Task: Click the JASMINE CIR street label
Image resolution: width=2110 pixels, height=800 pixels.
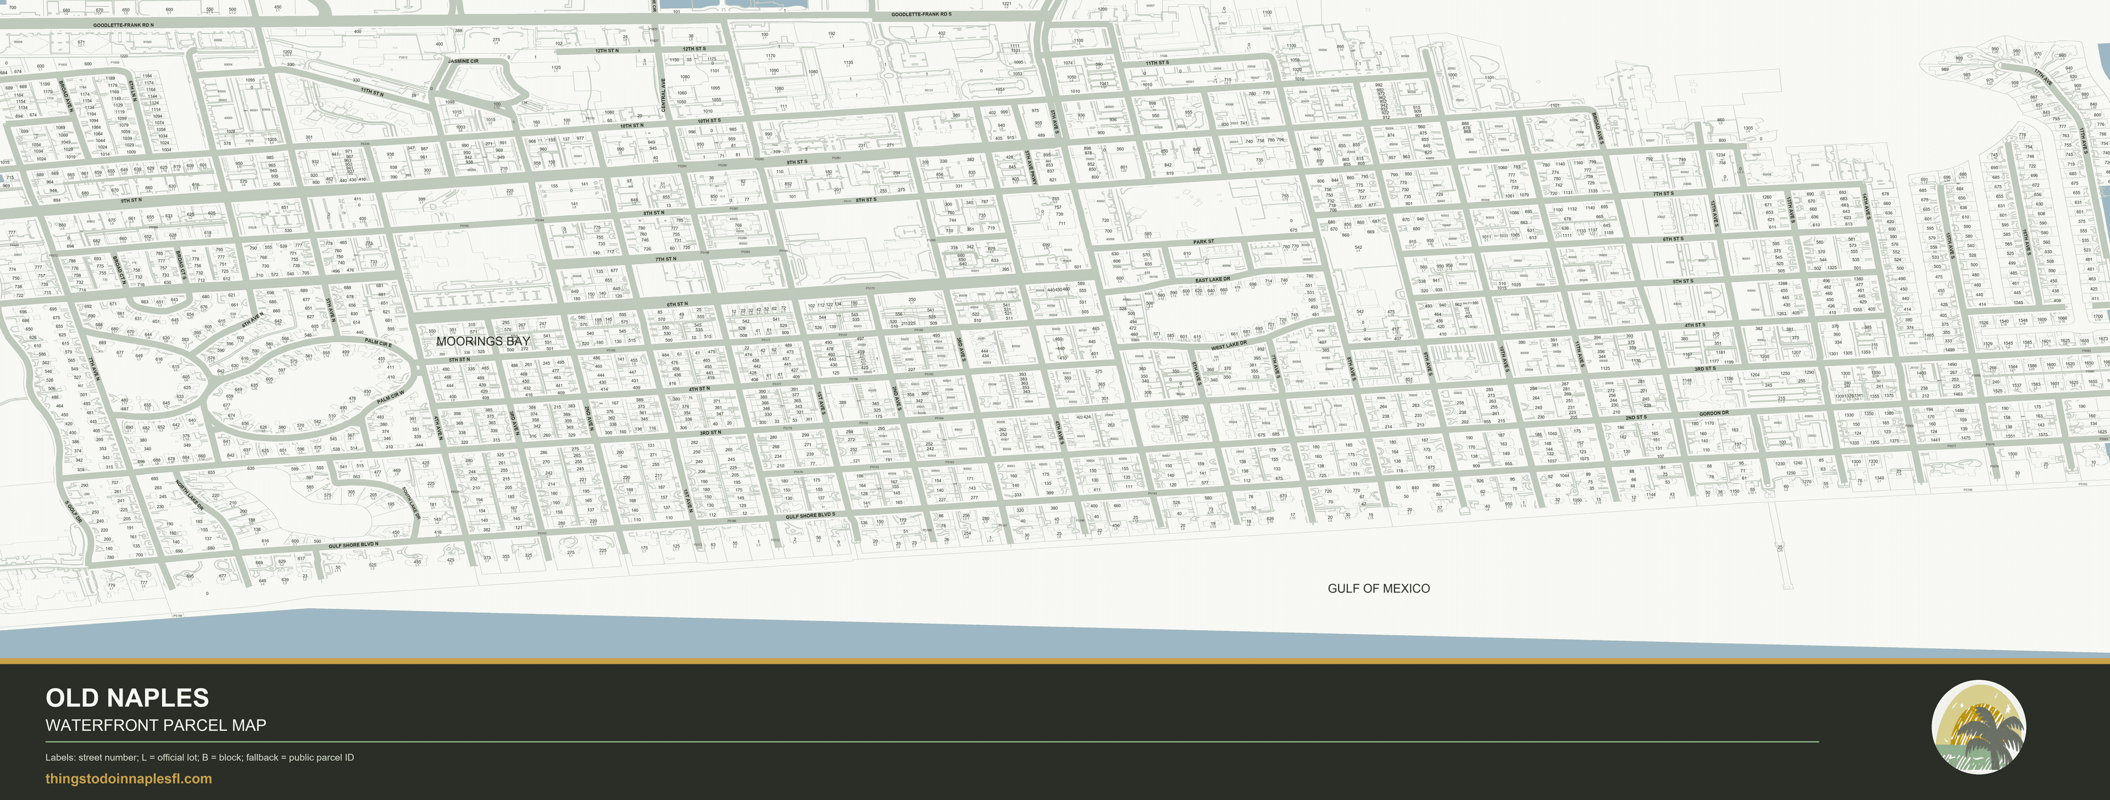Action: point(463,60)
